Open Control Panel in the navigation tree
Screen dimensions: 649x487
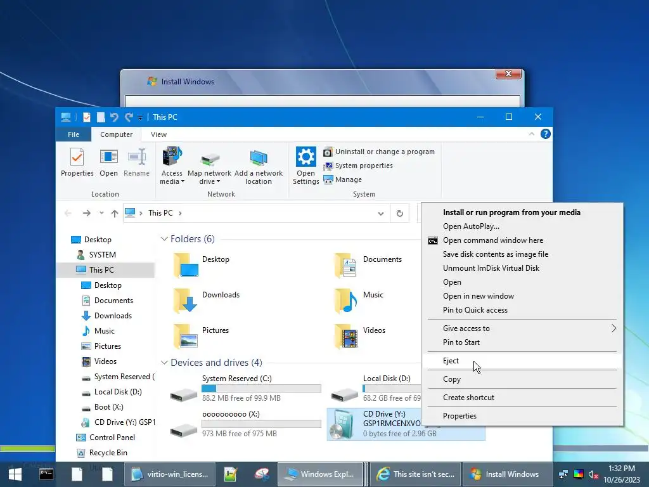[112, 438]
